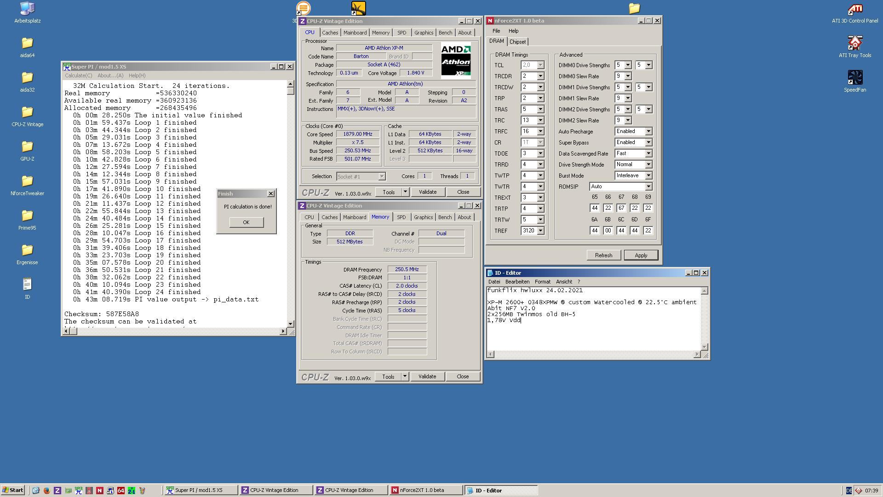Click the '1,78V Vdd' line in Editor

pyautogui.click(x=504, y=320)
